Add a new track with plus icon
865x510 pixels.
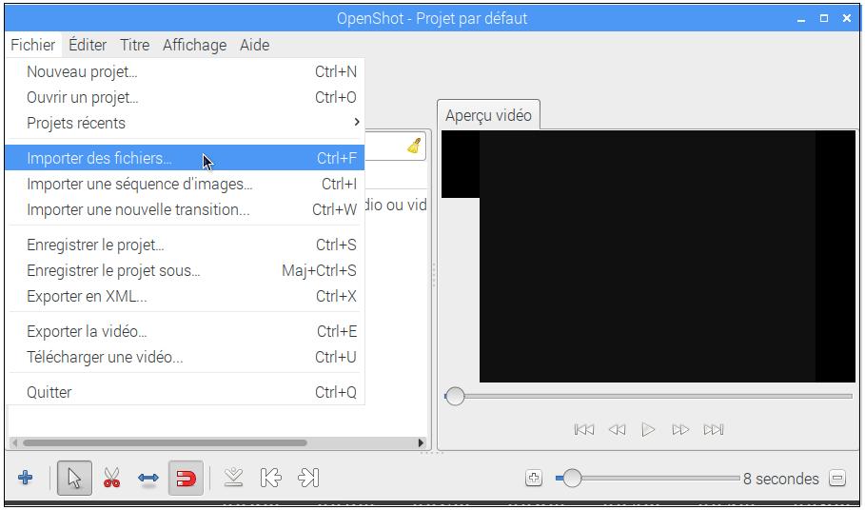click(x=26, y=478)
